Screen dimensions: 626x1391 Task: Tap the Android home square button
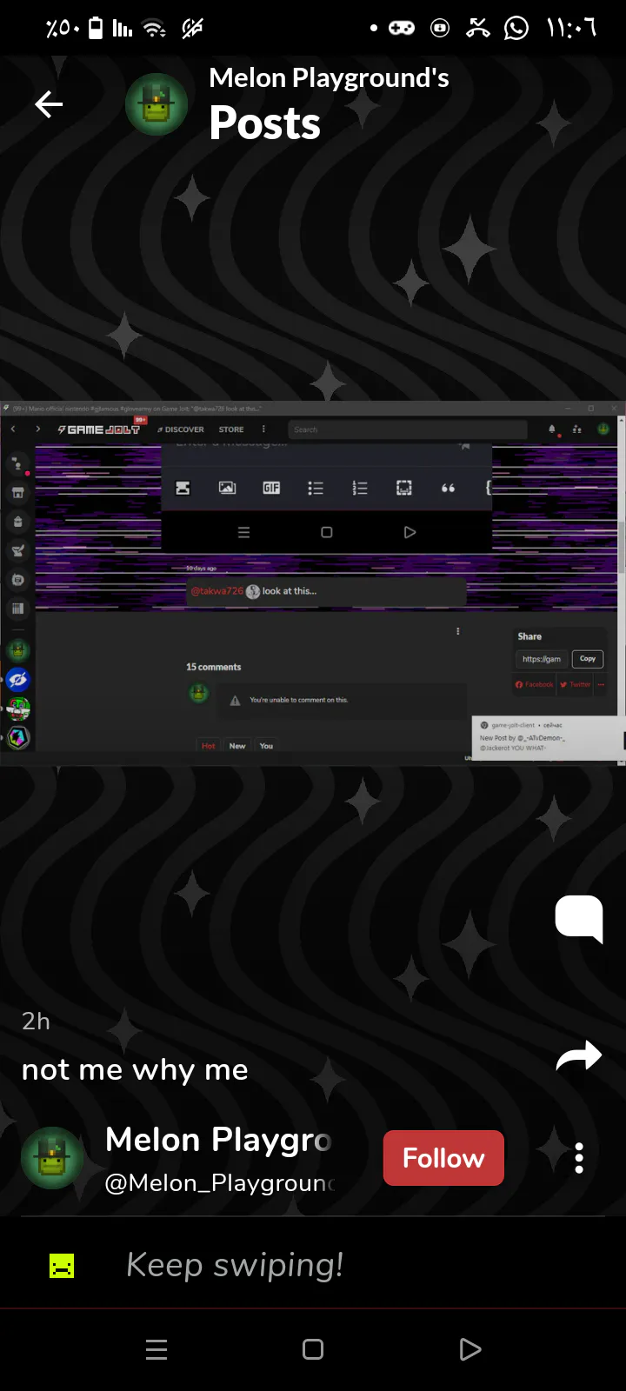point(313,1349)
